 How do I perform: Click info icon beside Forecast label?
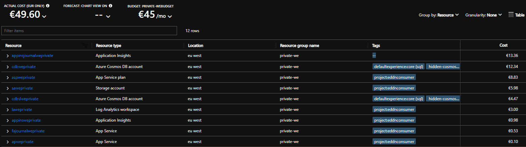[x=111, y=6]
